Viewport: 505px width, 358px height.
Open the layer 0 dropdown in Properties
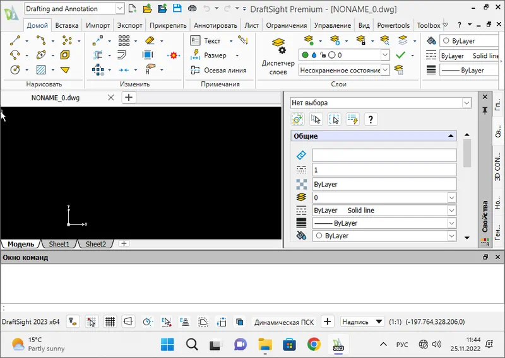451,197
